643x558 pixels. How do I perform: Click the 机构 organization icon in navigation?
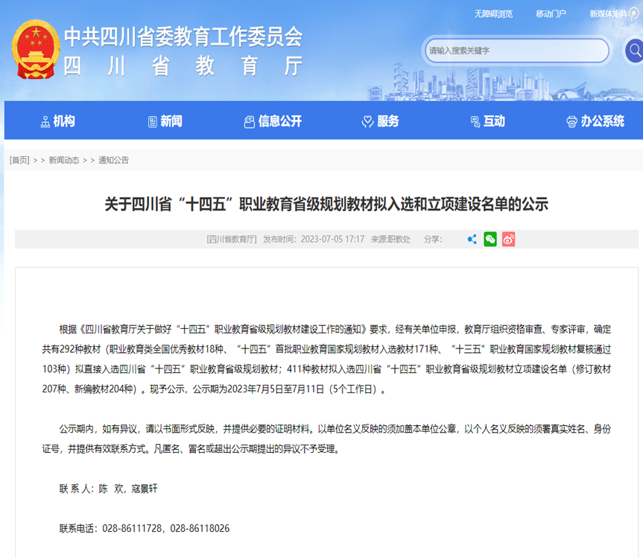pyautogui.click(x=45, y=122)
